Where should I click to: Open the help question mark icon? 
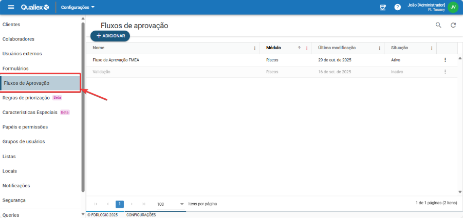click(x=397, y=7)
